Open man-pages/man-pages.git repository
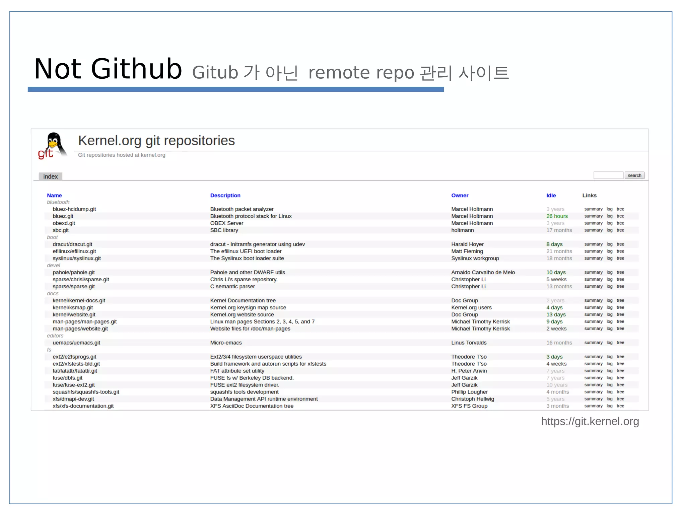686x514 pixels. click(x=85, y=322)
